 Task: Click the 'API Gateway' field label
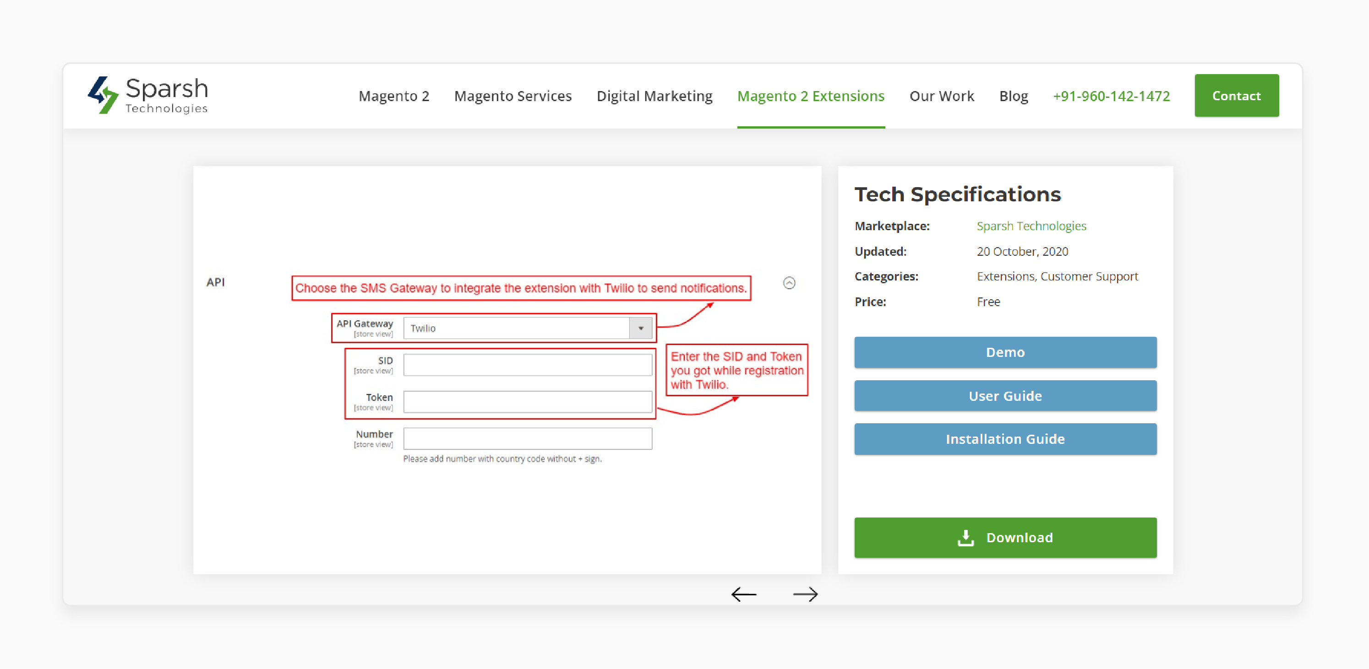tap(365, 324)
